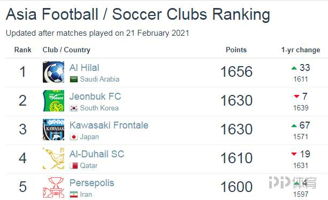Open the Jeonbuk FC club link
The height and width of the screenshot is (200, 328).
[95, 97]
